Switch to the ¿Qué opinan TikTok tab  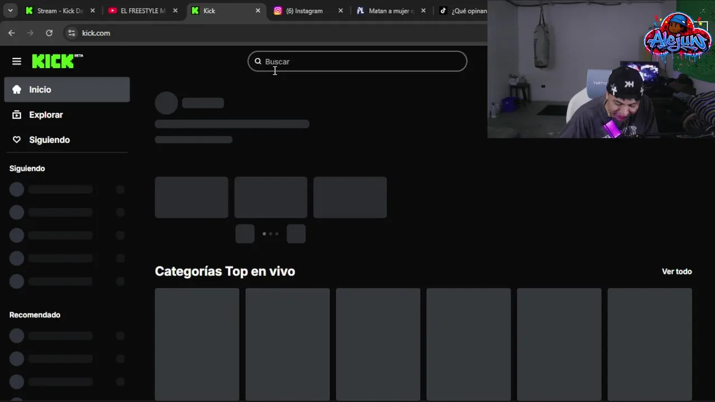[x=464, y=11]
